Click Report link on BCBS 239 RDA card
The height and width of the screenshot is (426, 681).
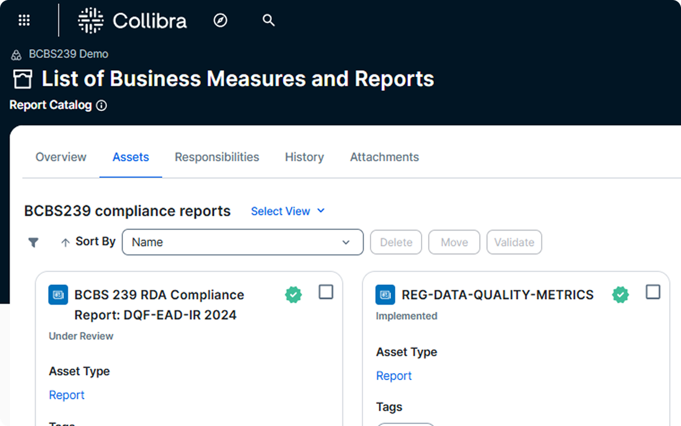tap(67, 395)
